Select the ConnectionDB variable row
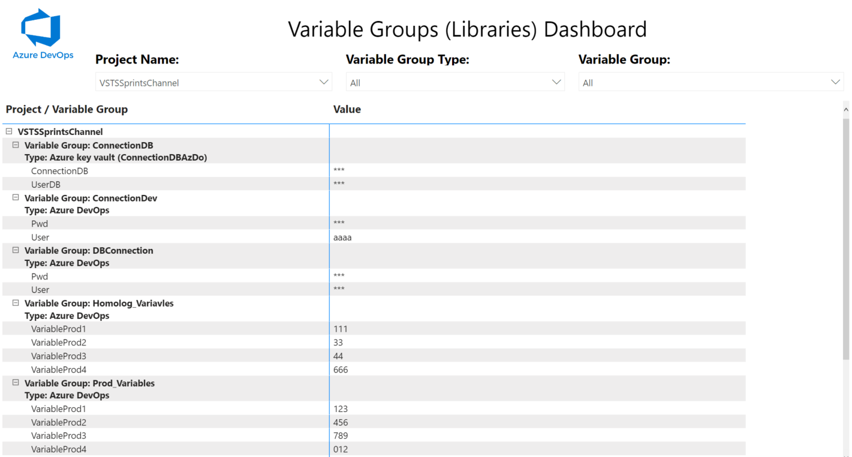852x457 pixels. click(x=59, y=171)
